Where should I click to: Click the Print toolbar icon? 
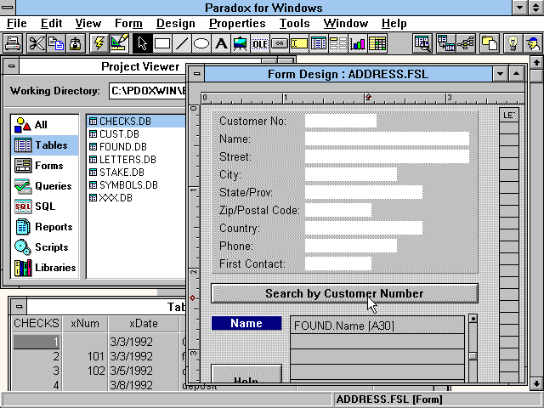pyautogui.click(x=14, y=43)
